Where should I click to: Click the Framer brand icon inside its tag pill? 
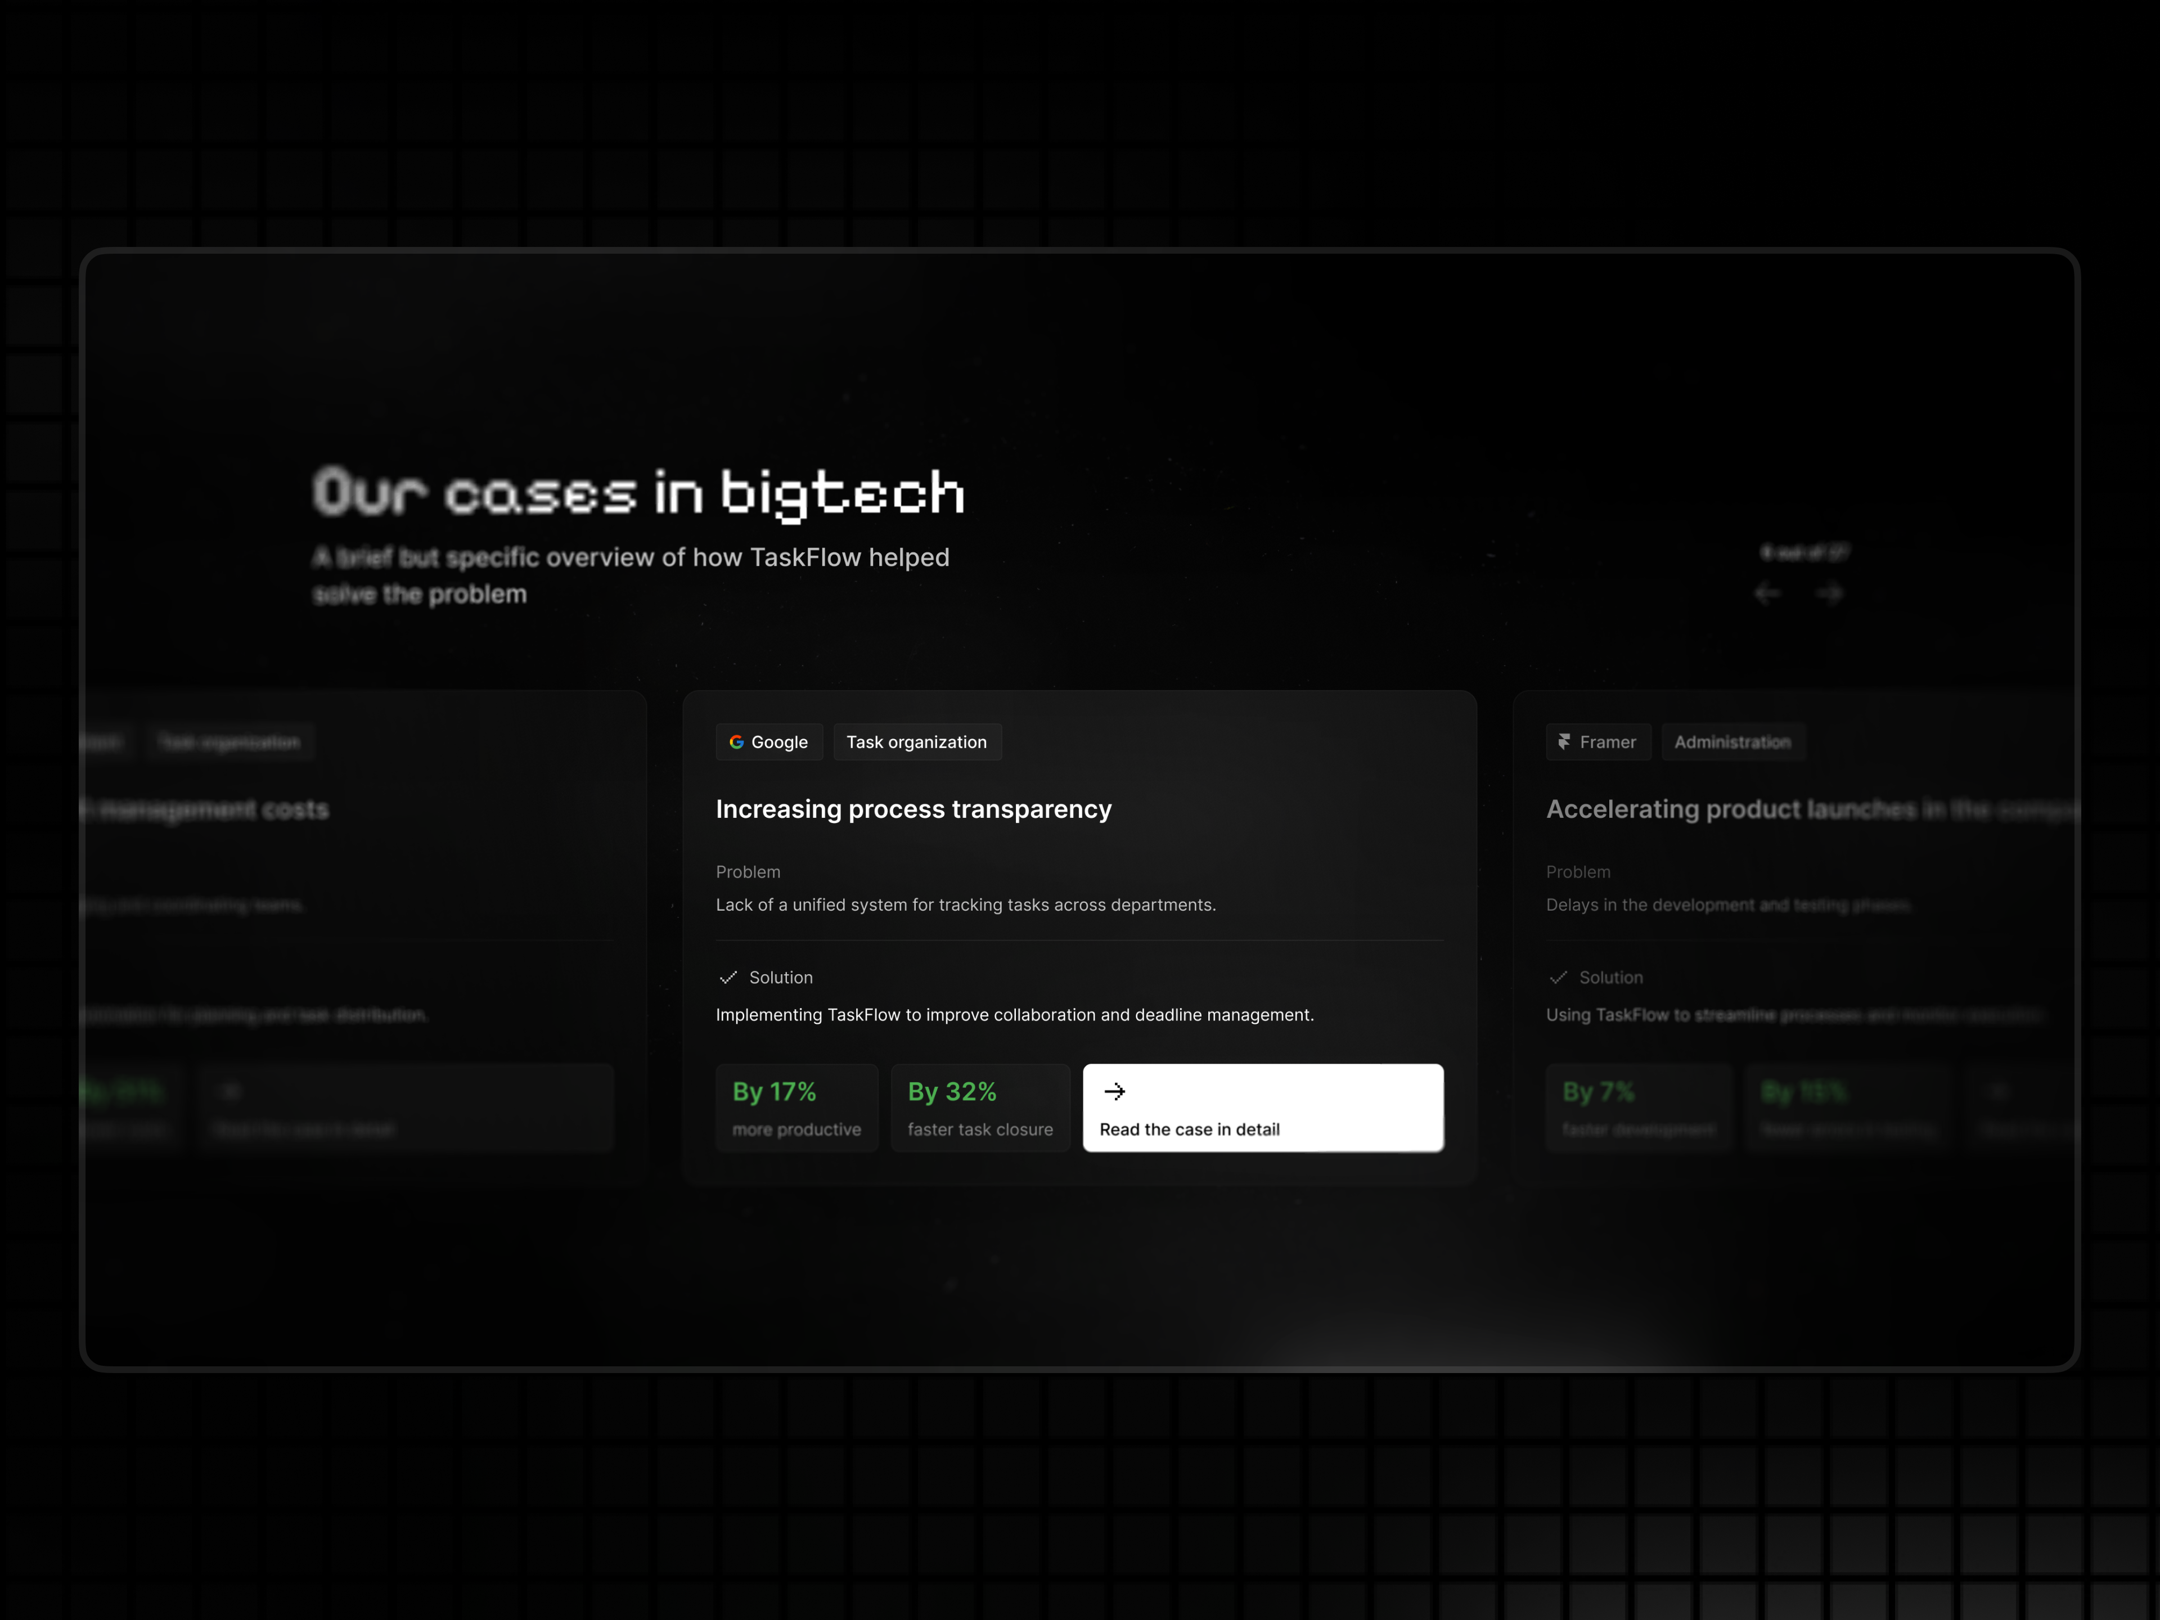click(1565, 742)
